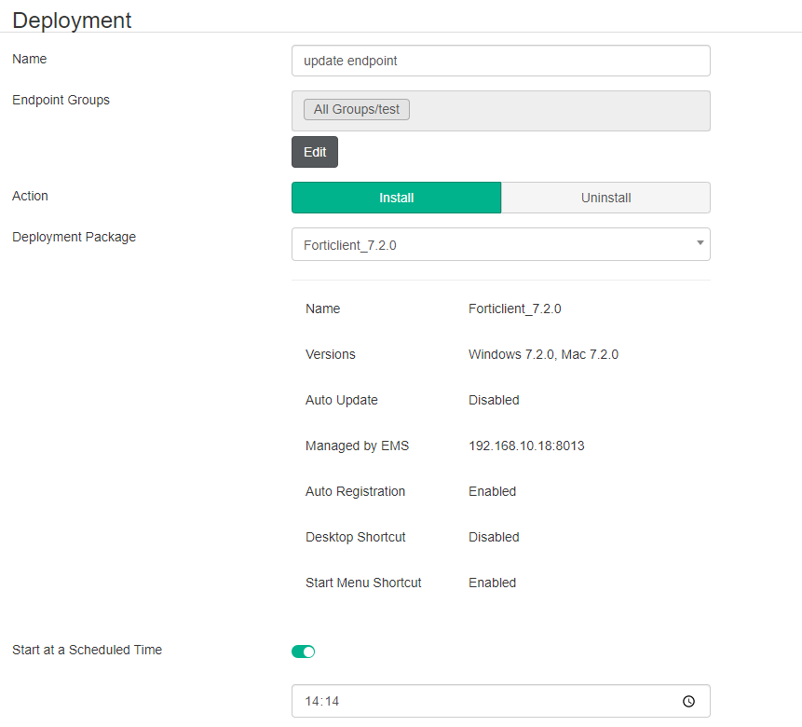
Task: Select the Install action
Action: point(396,198)
